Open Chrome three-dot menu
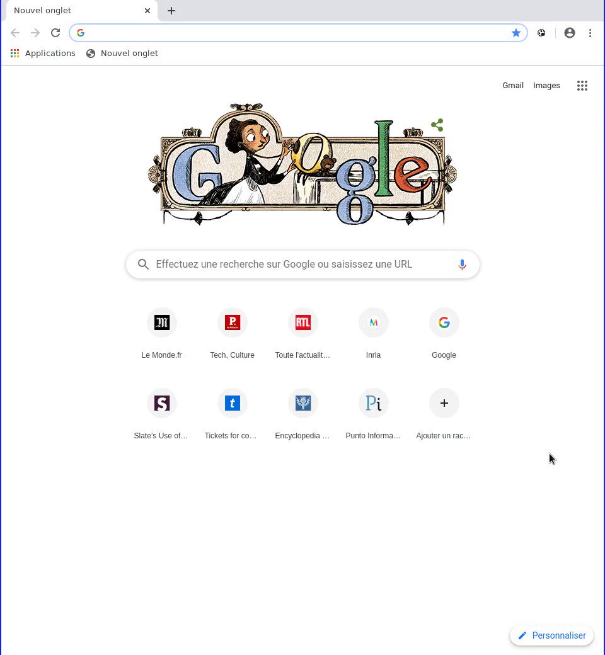The height and width of the screenshot is (655, 605). tap(590, 33)
